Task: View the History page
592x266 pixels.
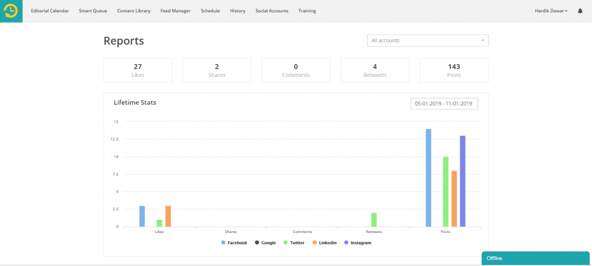Action: [238, 11]
